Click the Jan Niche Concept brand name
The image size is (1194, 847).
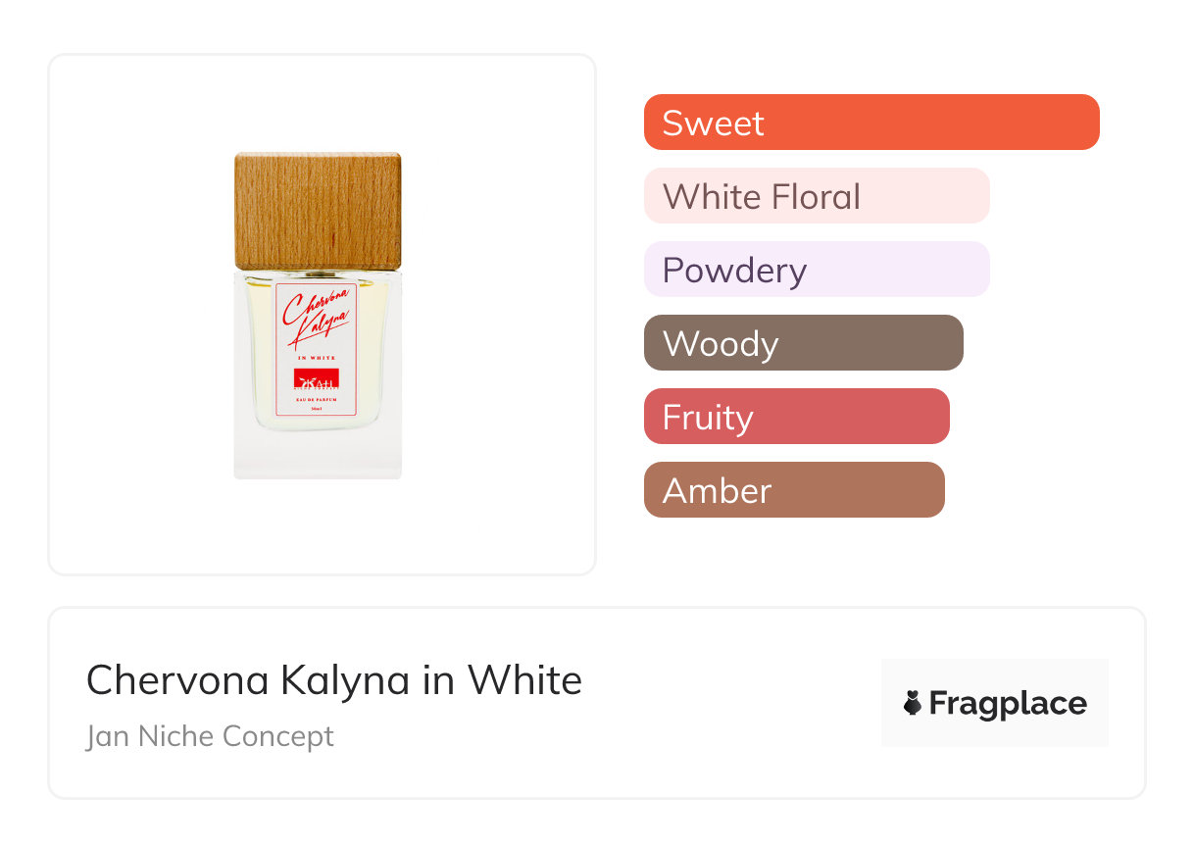tap(210, 735)
